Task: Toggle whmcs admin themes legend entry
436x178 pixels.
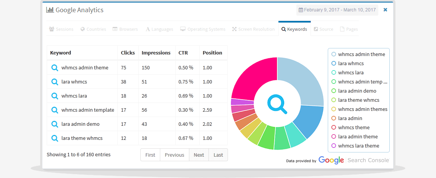Action: point(359,109)
